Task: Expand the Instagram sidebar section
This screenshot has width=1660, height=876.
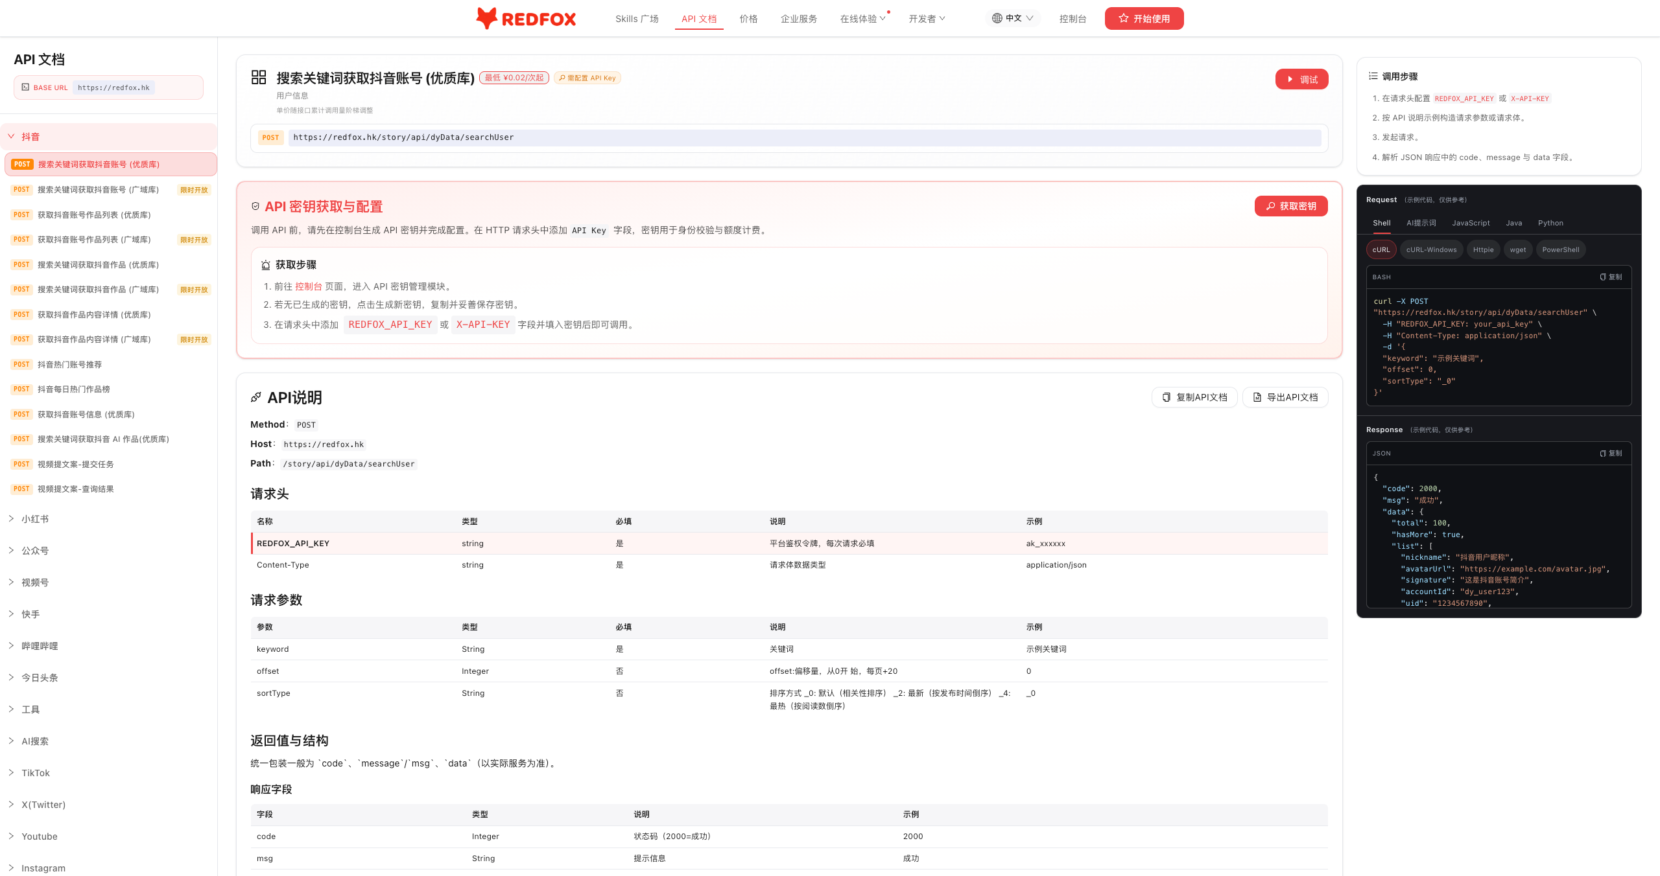Action: [x=109, y=868]
